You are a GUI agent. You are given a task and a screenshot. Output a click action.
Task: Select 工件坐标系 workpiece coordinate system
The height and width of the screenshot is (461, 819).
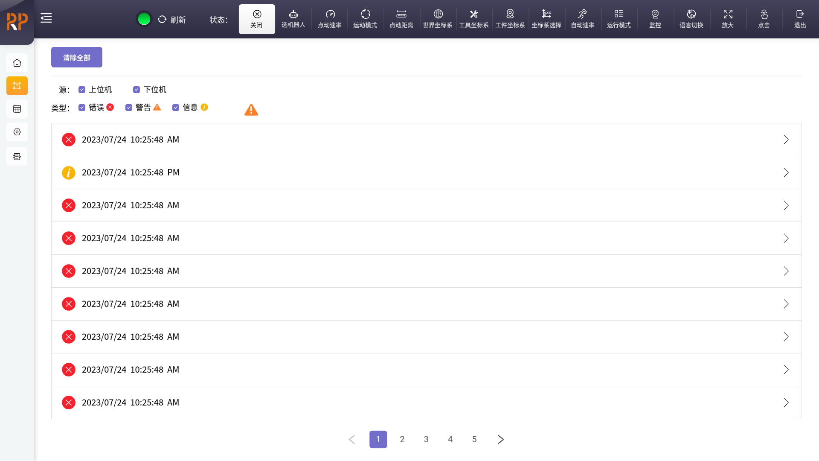510,19
